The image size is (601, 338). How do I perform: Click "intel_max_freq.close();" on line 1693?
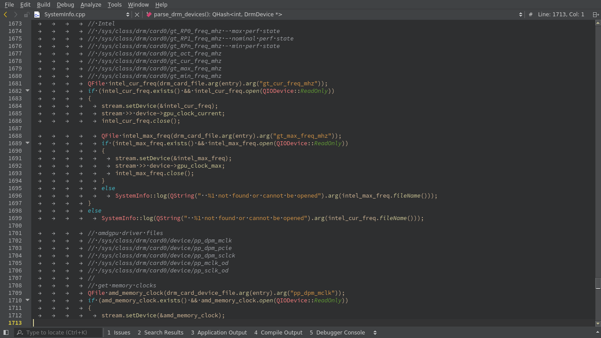pyautogui.click(x=154, y=173)
